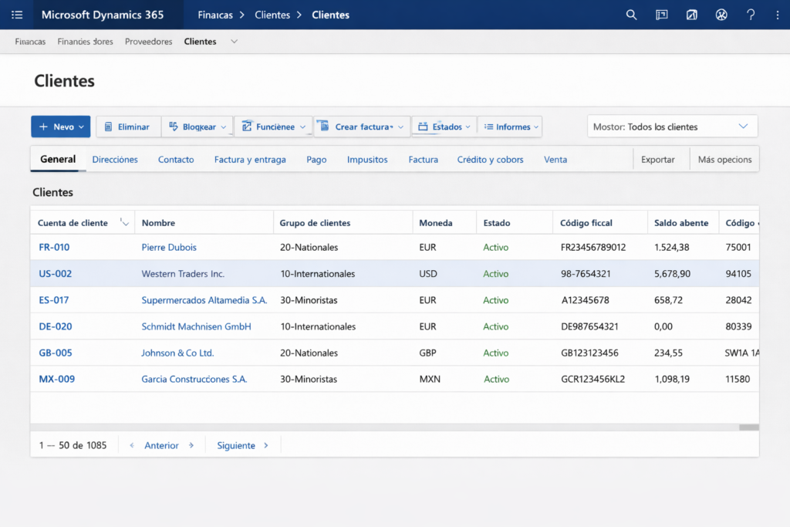
Task: Click the right arrow after Siguiente
Action: tap(266, 445)
